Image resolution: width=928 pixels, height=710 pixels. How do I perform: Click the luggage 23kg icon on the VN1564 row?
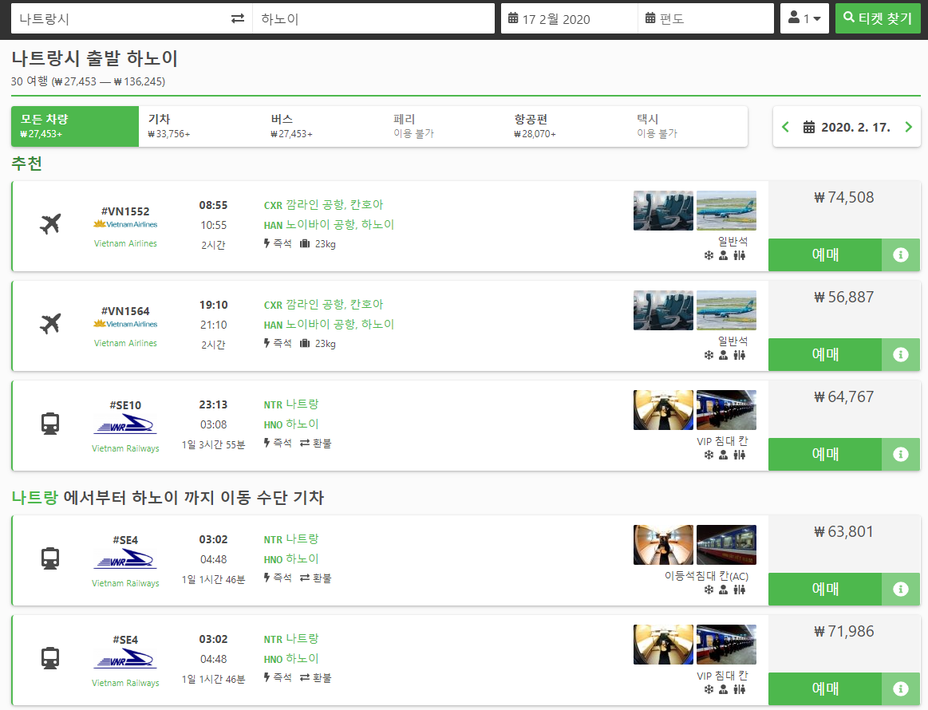tap(305, 343)
